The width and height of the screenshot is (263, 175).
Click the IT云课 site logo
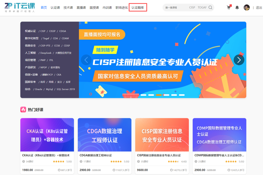click(20, 8)
